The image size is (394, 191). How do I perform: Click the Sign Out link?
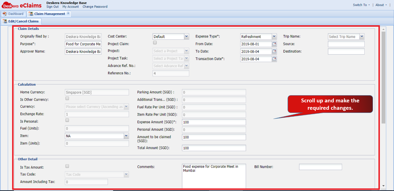click(x=52, y=7)
